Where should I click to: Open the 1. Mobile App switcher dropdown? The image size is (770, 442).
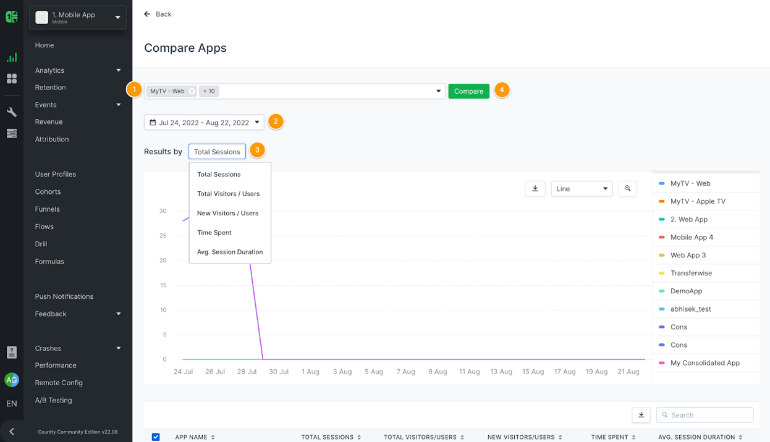[x=78, y=17]
